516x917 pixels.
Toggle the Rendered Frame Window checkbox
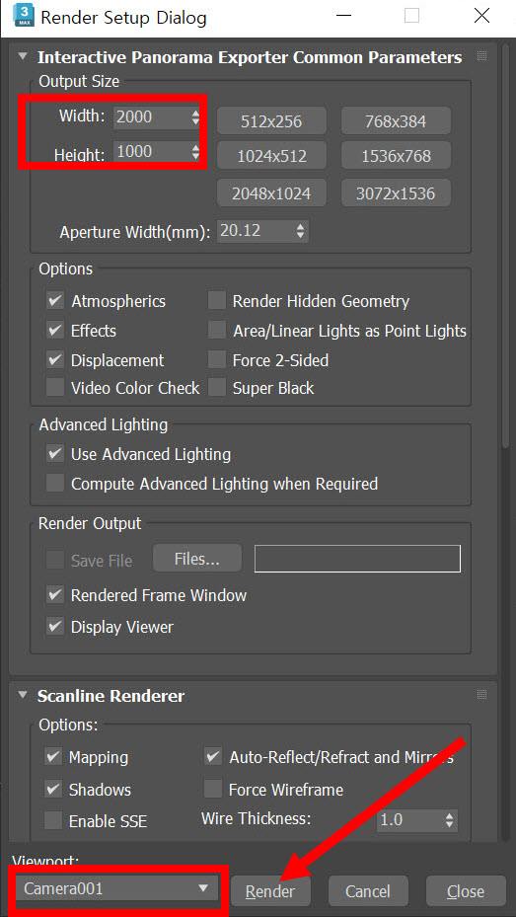click(x=55, y=595)
